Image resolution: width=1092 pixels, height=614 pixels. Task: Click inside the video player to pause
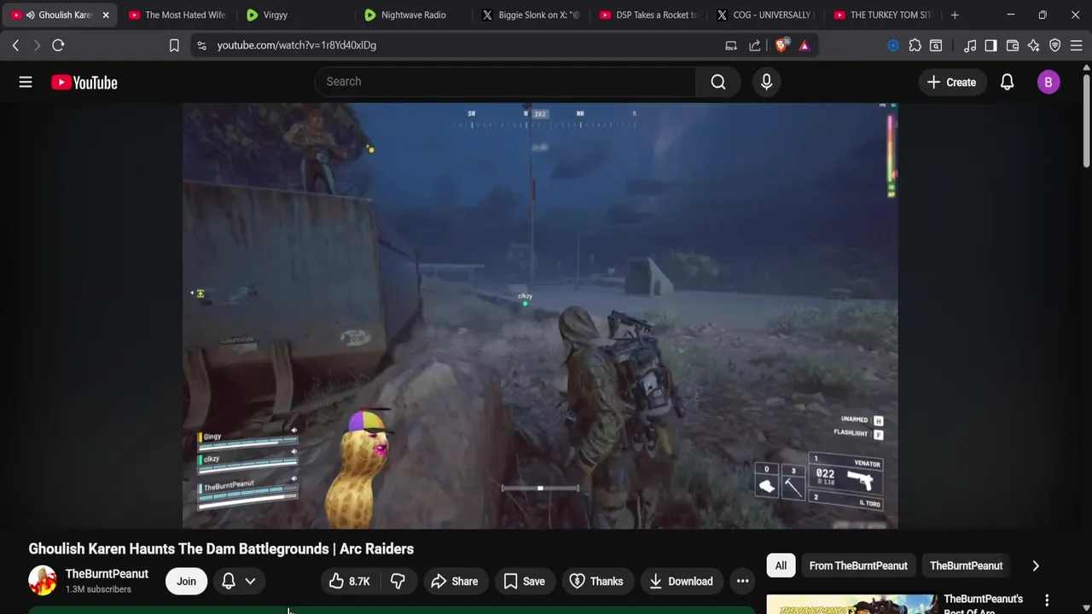click(540, 316)
